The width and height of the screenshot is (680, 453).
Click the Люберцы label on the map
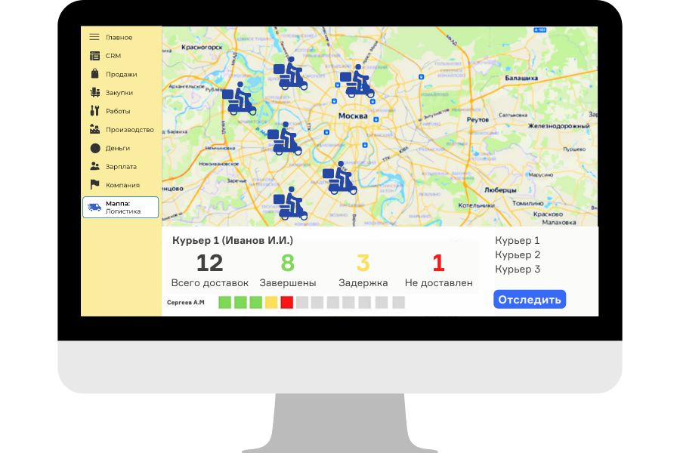coord(500,190)
